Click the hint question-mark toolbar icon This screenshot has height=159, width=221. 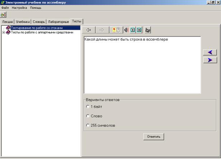(x=116, y=30)
